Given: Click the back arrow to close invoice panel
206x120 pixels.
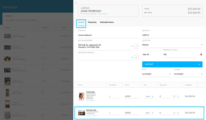Looking at the screenshot, I should click(x=76, y=3).
